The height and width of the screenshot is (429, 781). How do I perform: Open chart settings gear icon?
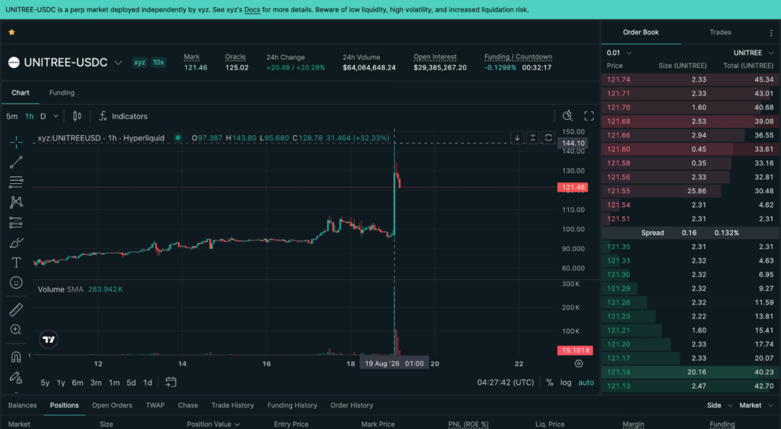pos(579,363)
